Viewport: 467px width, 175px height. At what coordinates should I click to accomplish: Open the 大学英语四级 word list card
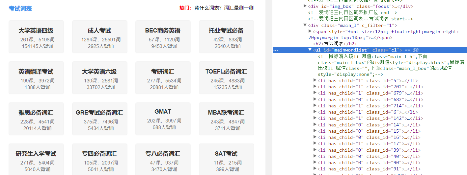(36, 37)
